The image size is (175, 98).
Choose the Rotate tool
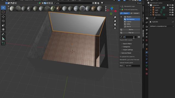pyautogui.click(x=3, y=21)
